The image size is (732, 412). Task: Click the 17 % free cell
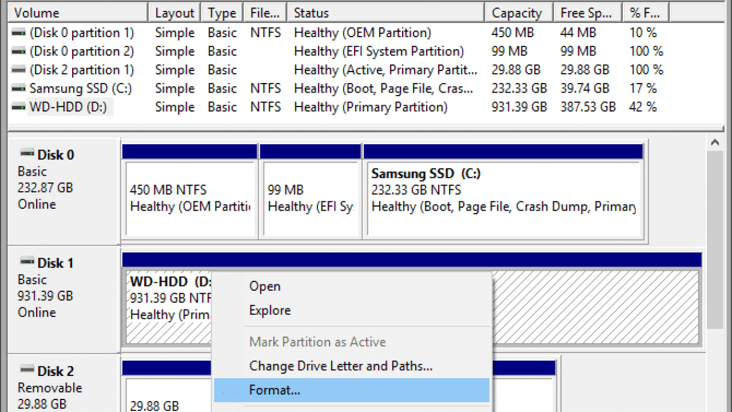[x=643, y=89]
